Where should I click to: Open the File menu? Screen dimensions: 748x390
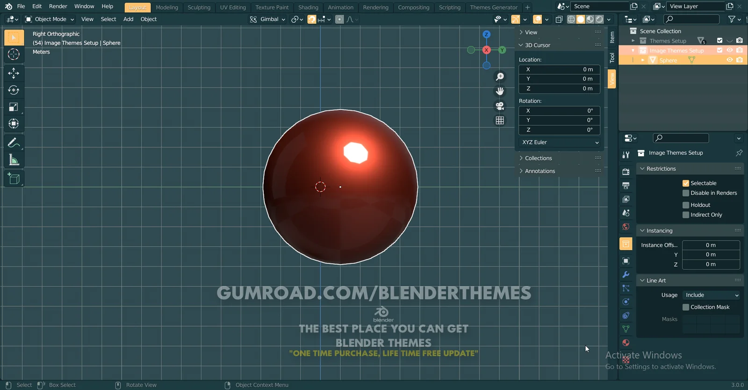[x=21, y=7]
